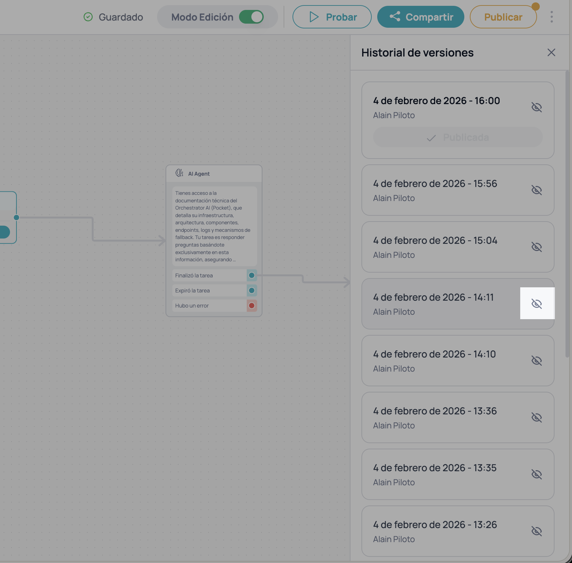Select version 4 de febrero 13:35
The image size is (572, 563).
458,474
